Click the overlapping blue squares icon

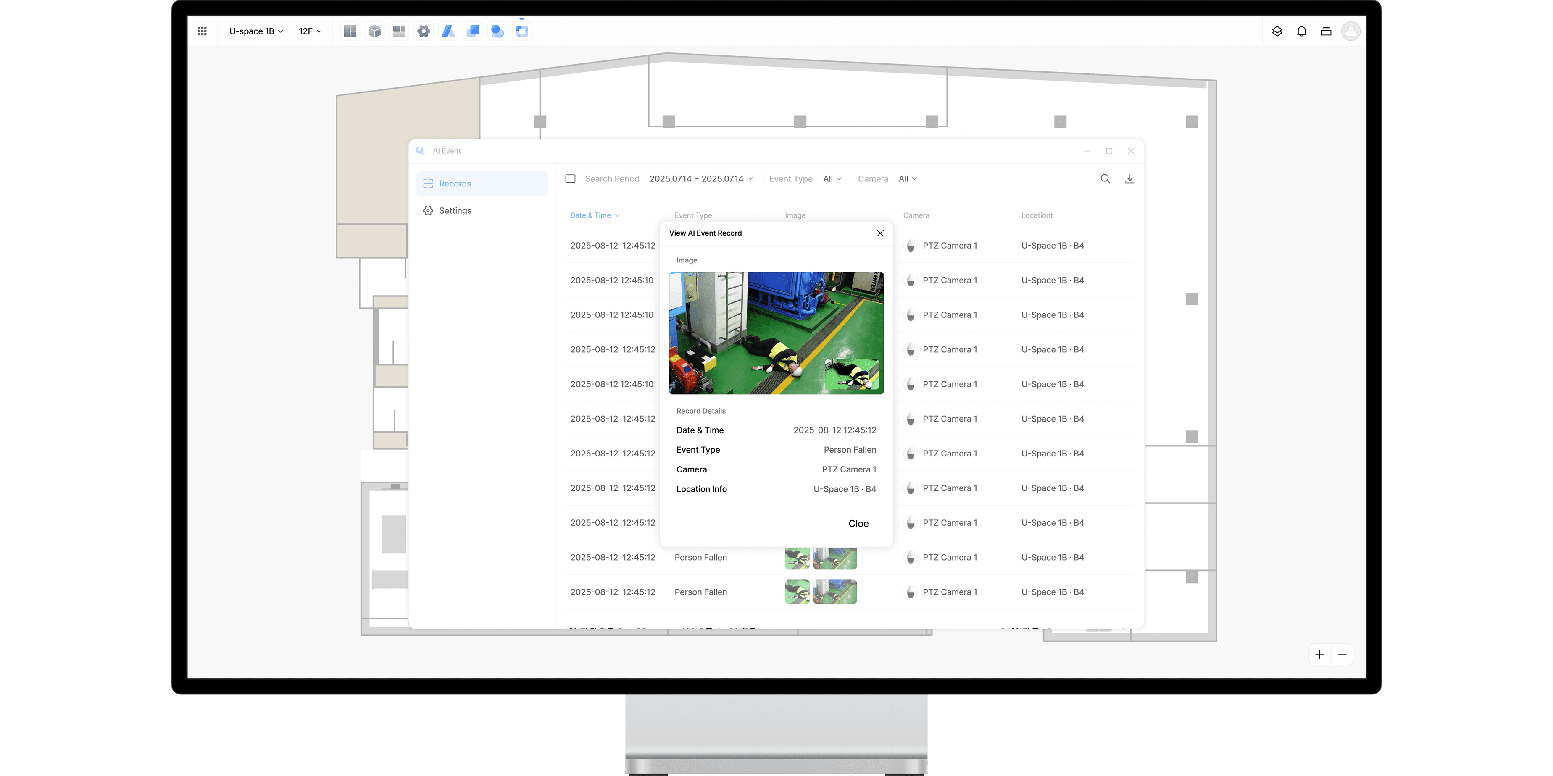click(473, 31)
